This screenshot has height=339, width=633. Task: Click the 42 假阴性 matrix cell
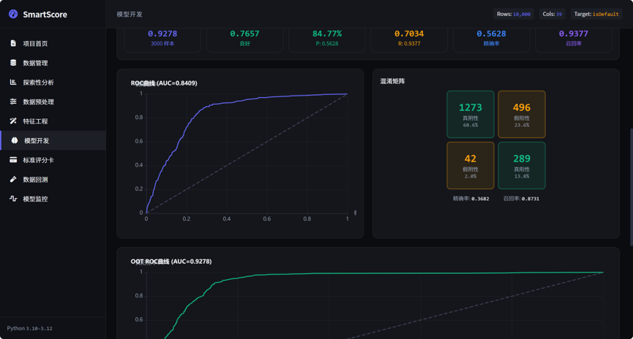tap(471, 165)
